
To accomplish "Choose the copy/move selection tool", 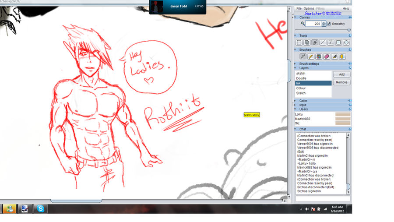I will (x=307, y=42).
